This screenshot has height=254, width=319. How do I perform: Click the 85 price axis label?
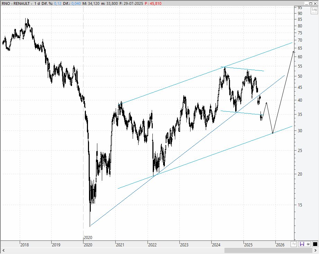pyautogui.click(x=300, y=19)
